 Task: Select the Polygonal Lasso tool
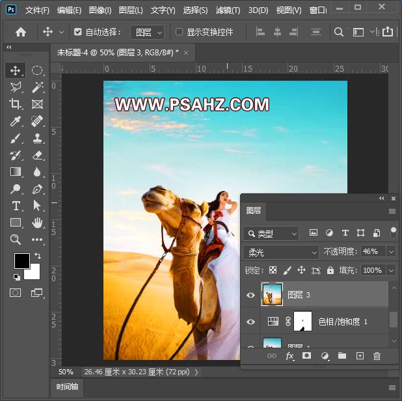click(x=16, y=87)
